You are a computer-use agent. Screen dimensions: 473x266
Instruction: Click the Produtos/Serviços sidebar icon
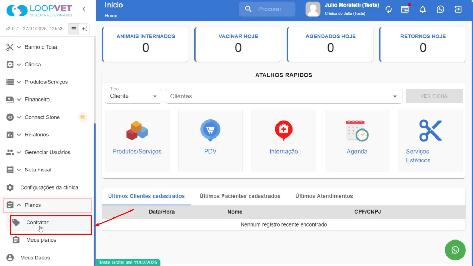tap(10, 82)
